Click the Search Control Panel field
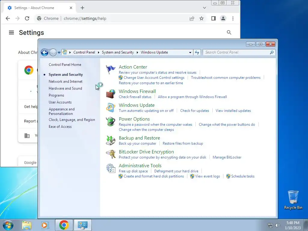308x231 pixels. point(239,52)
